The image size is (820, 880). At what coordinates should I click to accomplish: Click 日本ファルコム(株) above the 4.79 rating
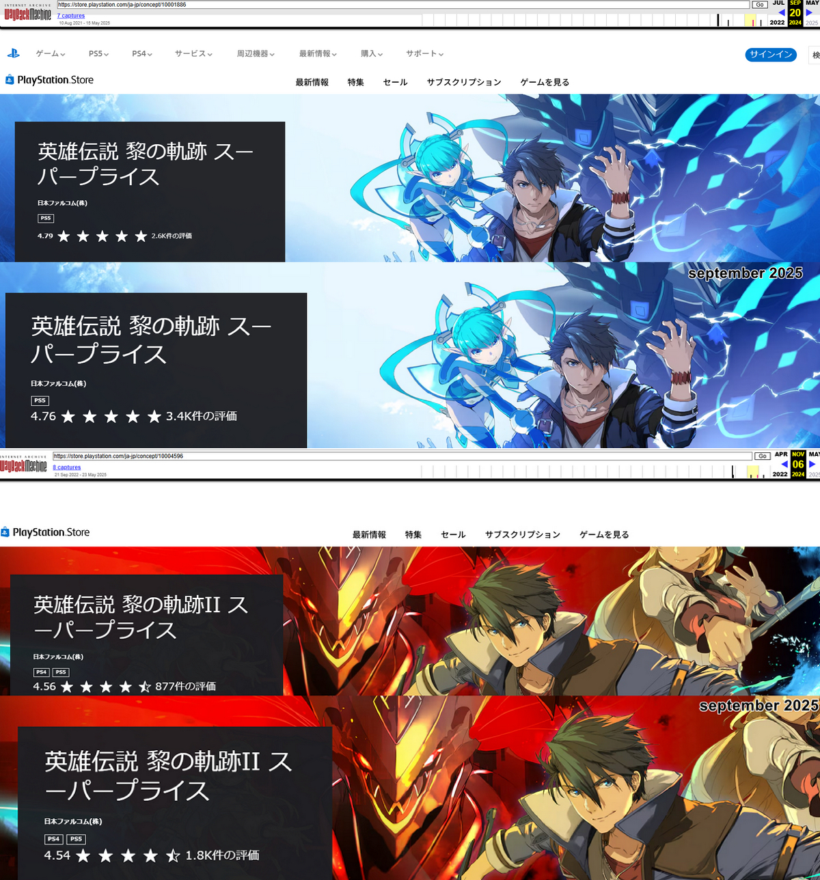coord(62,203)
